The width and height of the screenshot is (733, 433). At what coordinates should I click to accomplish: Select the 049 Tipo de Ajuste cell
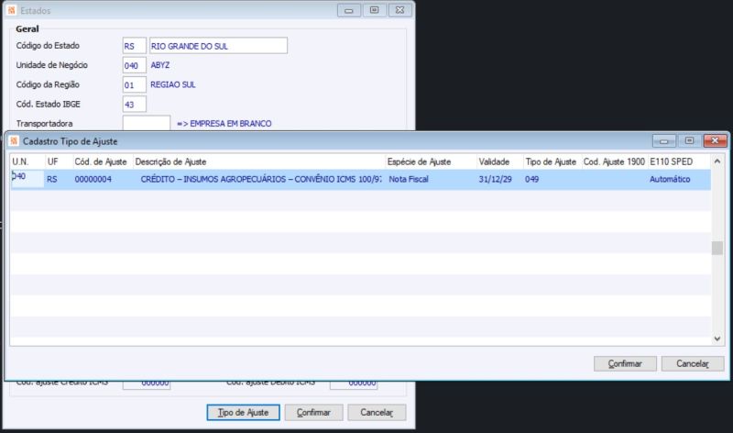(552, 179)
